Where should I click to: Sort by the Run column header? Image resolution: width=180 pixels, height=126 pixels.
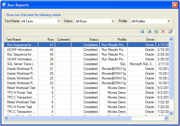coord(46,40)
